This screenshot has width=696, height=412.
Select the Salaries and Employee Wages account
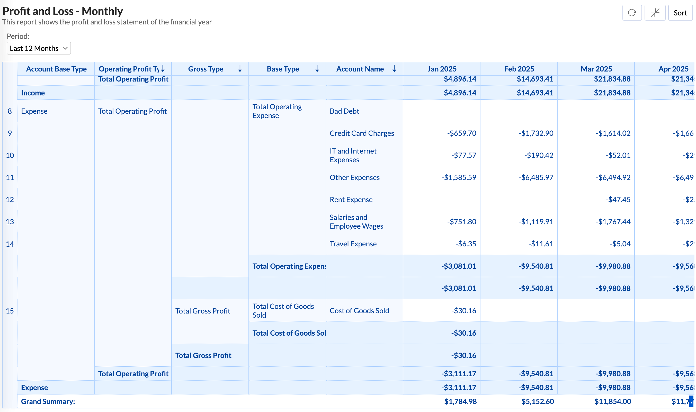tap(356, 221)
